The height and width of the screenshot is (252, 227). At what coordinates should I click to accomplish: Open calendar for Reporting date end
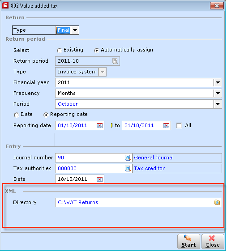166,125
